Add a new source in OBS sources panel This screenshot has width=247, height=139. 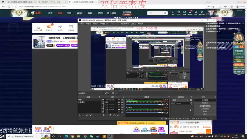pos(103,115)
